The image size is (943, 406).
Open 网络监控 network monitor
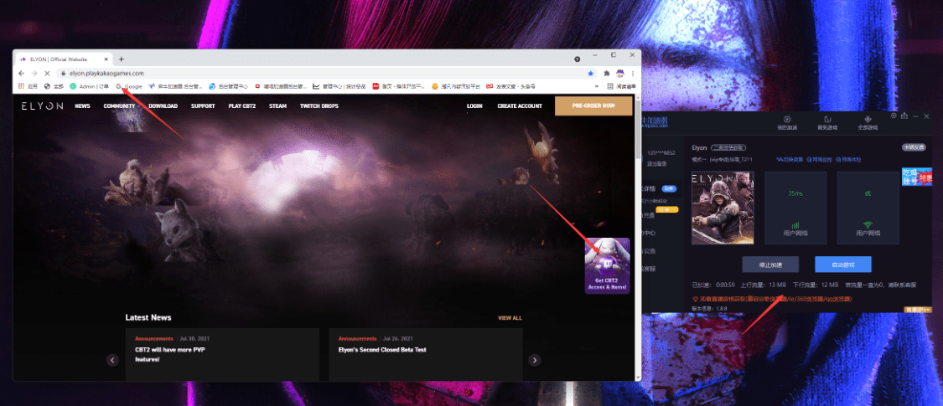(818, 160)
